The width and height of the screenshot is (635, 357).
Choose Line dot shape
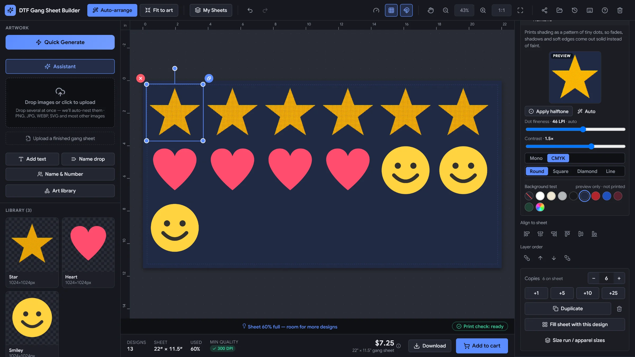(x=610, y=171)
